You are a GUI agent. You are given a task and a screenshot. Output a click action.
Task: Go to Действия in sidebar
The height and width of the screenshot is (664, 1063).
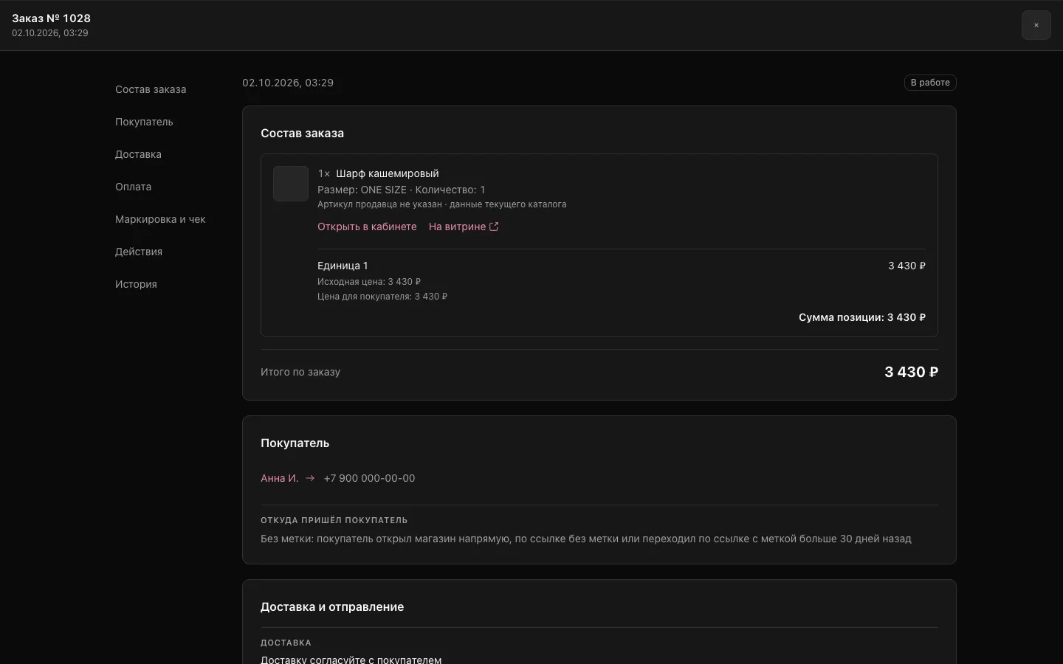point(139,252)
